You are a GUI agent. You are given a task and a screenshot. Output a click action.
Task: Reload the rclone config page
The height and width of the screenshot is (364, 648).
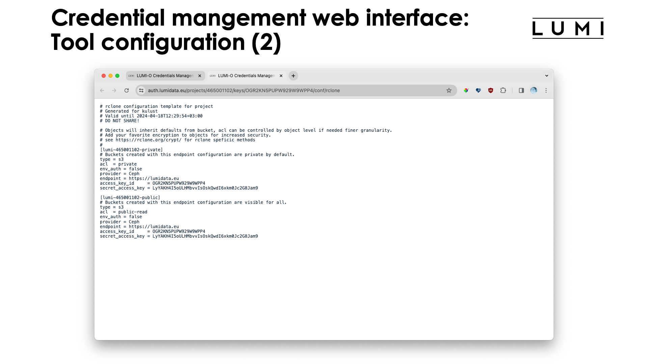pos(127,90)
